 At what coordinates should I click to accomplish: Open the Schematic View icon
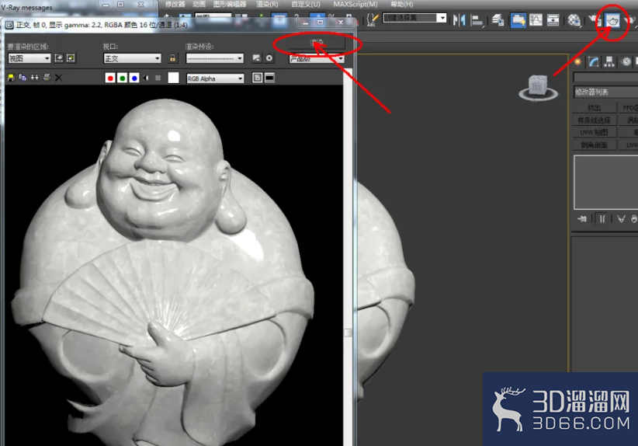[553, 19]
